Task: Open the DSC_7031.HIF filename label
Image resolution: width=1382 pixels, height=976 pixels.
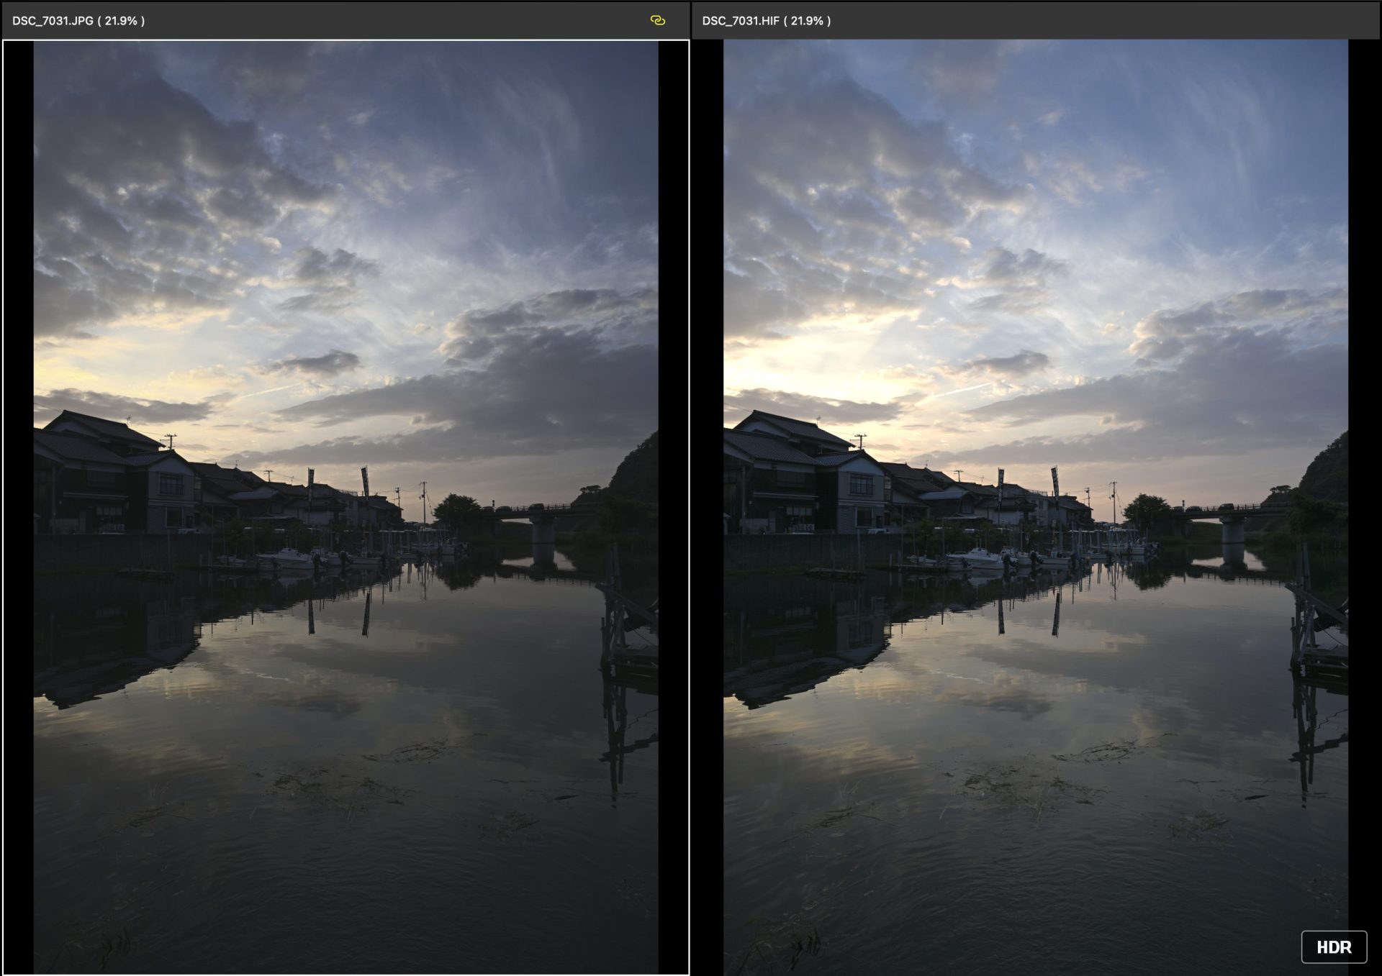Action: (740, 21)
